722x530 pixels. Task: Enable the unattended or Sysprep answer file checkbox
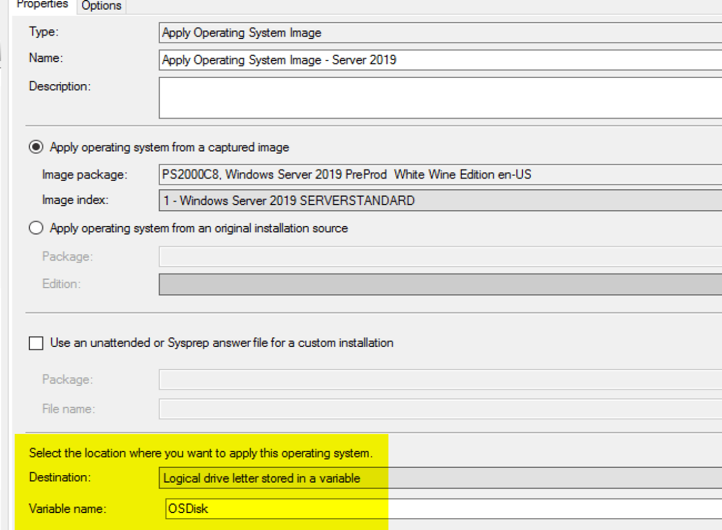pyautogui.click(x=36, y=343)
